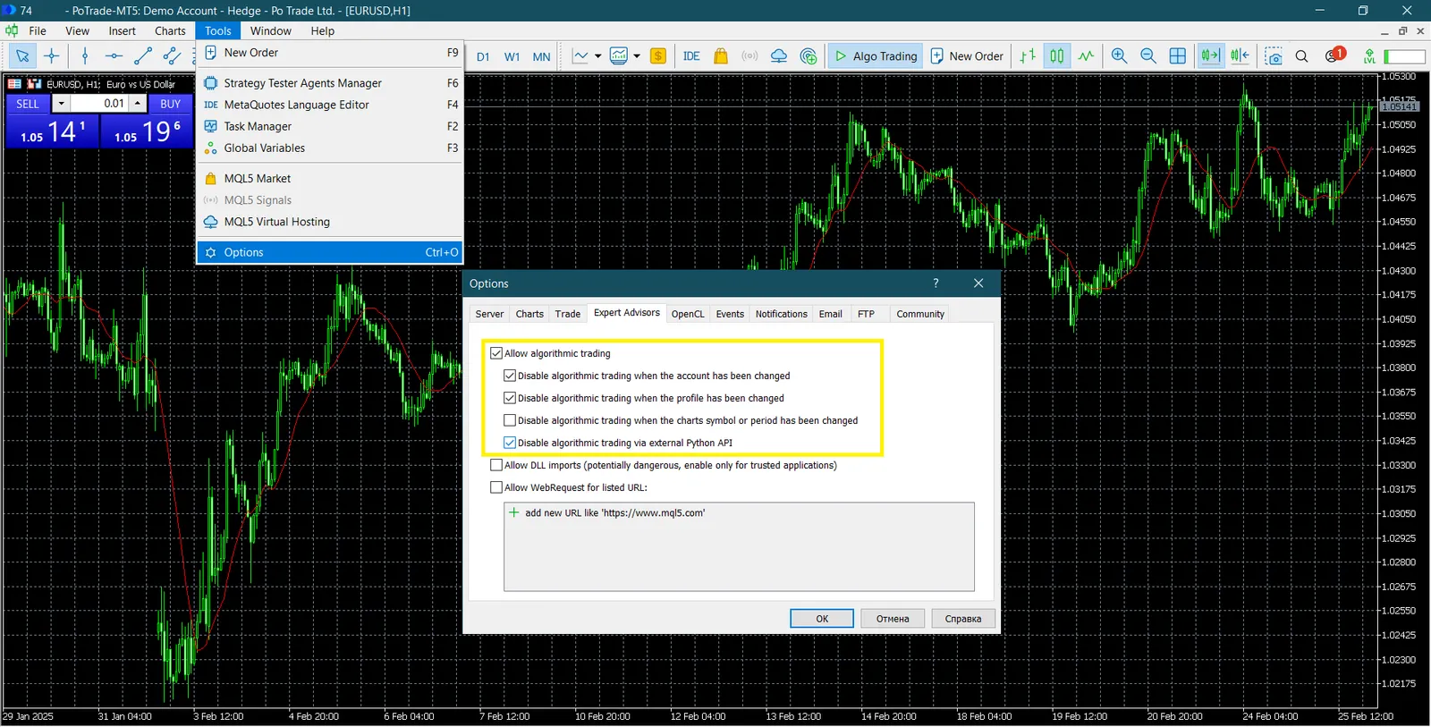Open the search magnifier in toolbar
Viewport: 1431px width, 727px height.
(1302, 56)
